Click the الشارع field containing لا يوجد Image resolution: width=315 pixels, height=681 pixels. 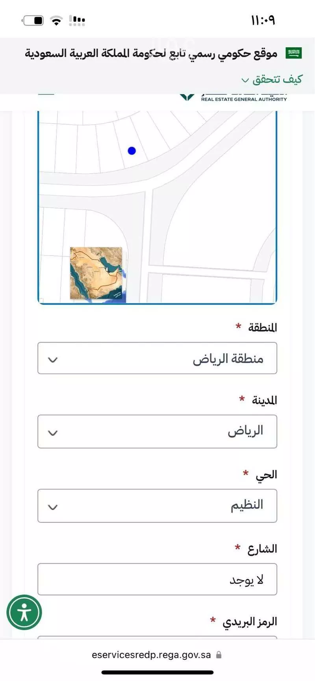(157, 579)
